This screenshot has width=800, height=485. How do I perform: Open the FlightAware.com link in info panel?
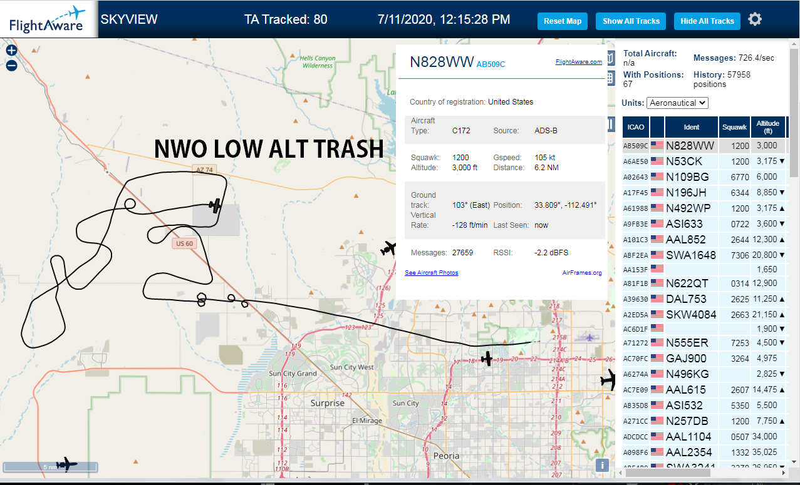(x=578, y=62)
